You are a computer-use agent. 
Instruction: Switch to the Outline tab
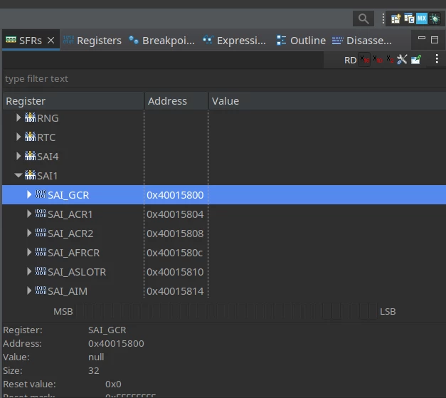point(301,41)
